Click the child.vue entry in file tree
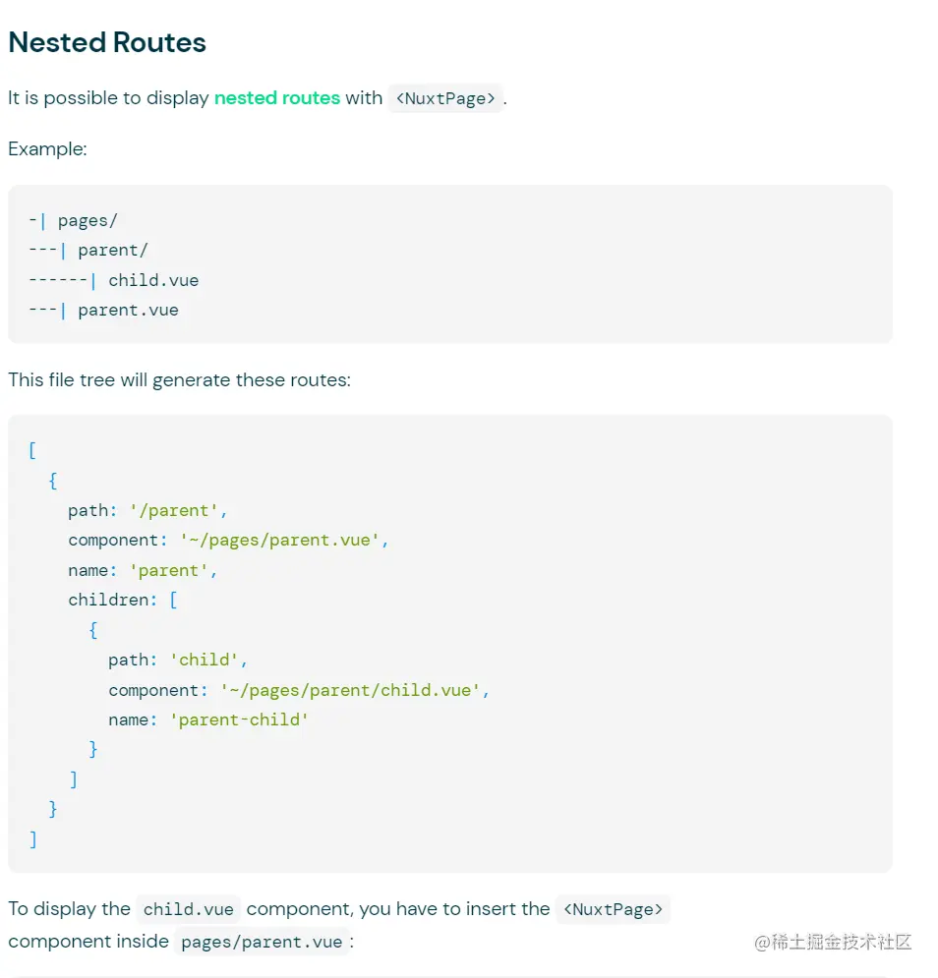This screenshot has width=938, height=978. click(x=114, y=281)
